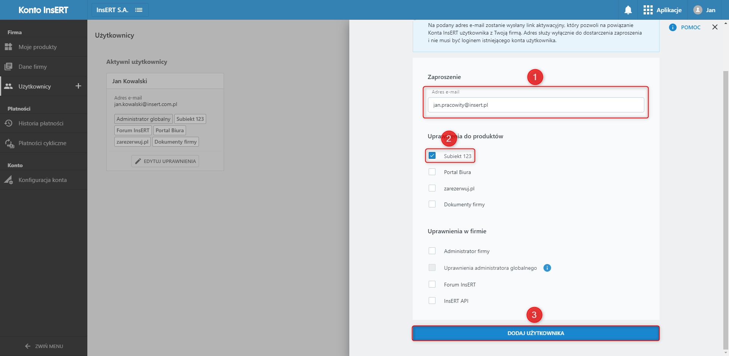
Task: Click the Dokumenty firmy tag on user card
Action: 175,142
